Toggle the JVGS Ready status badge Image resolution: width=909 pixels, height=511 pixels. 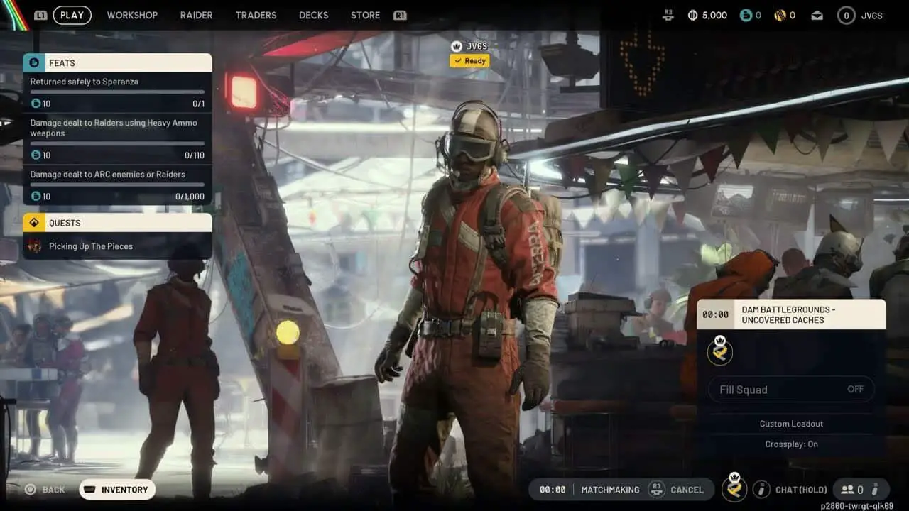tap(469, 61)
